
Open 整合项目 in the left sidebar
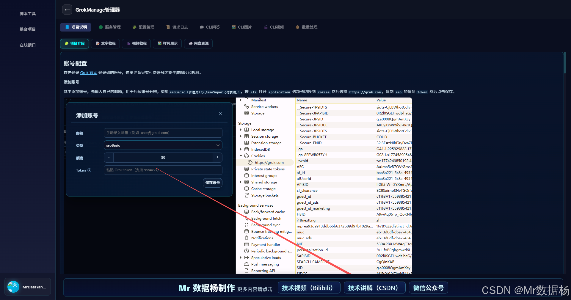click(x=28, y=29)
